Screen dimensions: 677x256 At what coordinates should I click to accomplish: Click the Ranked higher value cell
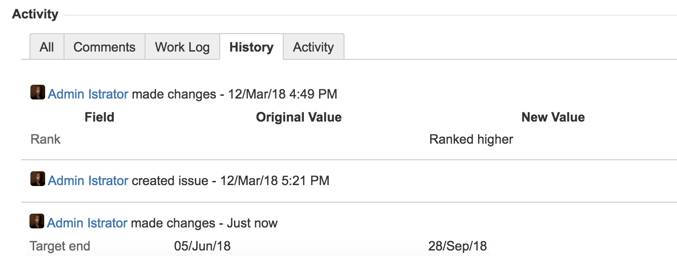pyautogui.click(x=471, y=140)
